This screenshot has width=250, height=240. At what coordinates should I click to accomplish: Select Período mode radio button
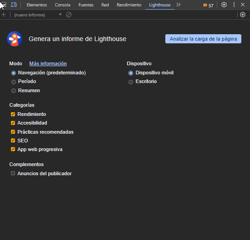tap(14, 82)
